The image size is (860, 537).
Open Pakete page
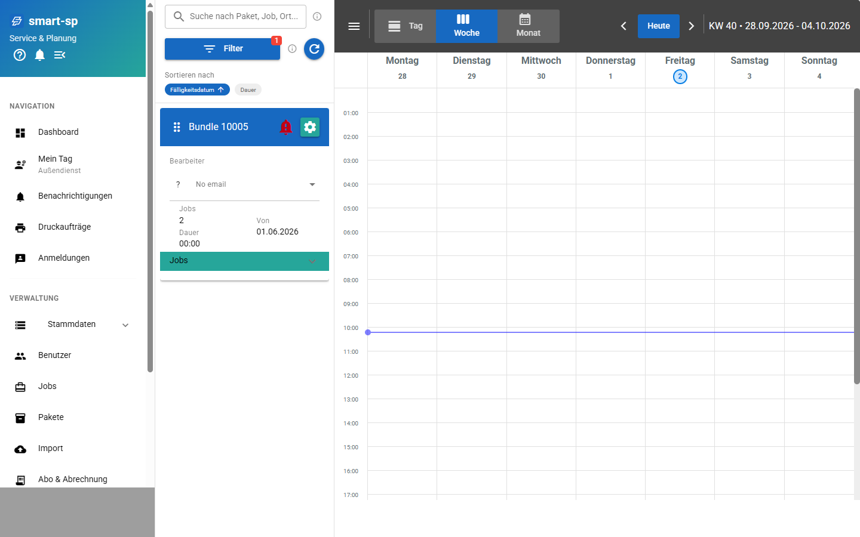click(73, 418)
